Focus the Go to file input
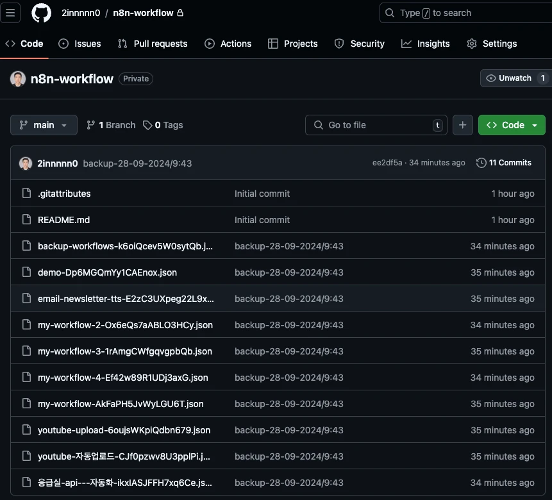This screenshot has height=500, width=552. tap(376, 125)
